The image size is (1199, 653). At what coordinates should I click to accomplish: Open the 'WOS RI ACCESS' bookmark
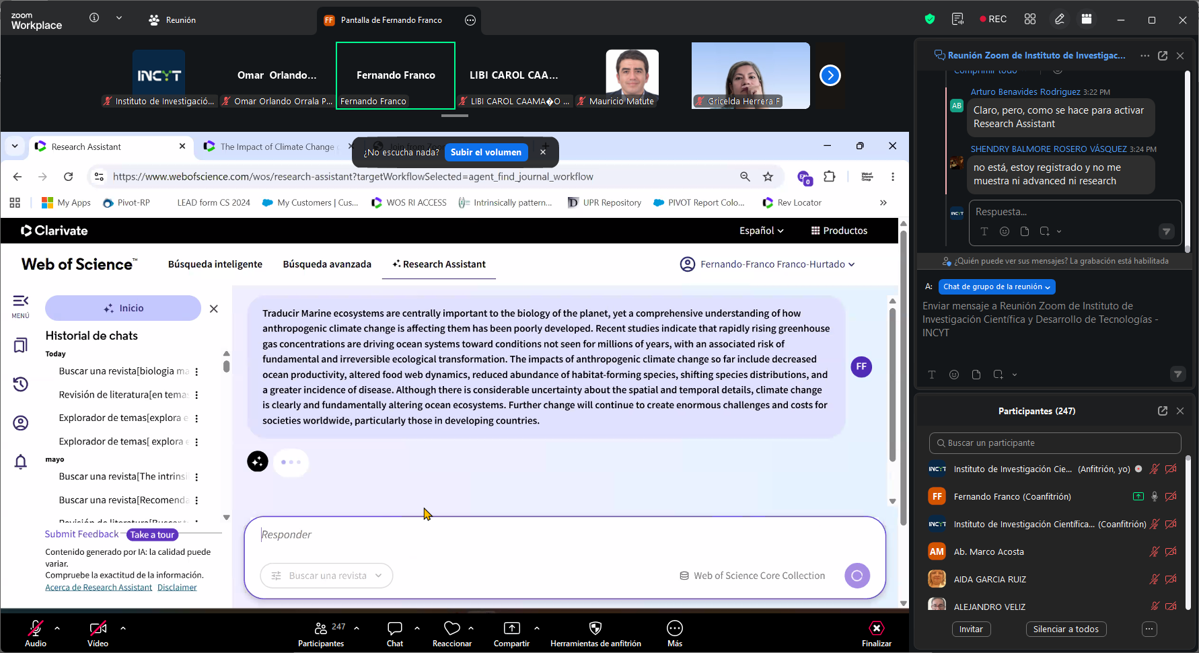tap(409, 202)
